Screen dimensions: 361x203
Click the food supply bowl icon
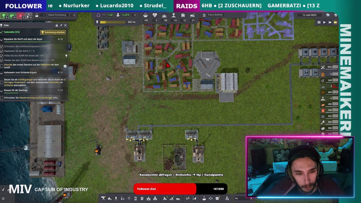coord(146,15)
